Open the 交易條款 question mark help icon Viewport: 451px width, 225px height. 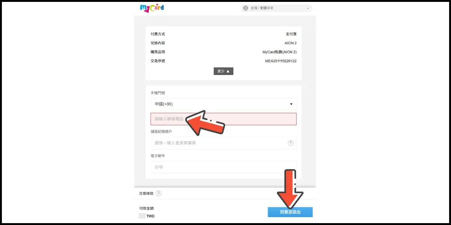click(159, 193)
